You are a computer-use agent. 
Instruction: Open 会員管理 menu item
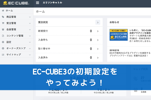click(x=17, y=29)
